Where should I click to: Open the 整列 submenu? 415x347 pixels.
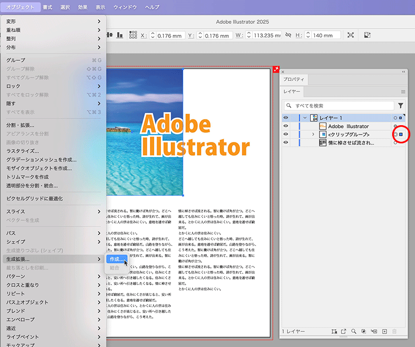(53, 39)
